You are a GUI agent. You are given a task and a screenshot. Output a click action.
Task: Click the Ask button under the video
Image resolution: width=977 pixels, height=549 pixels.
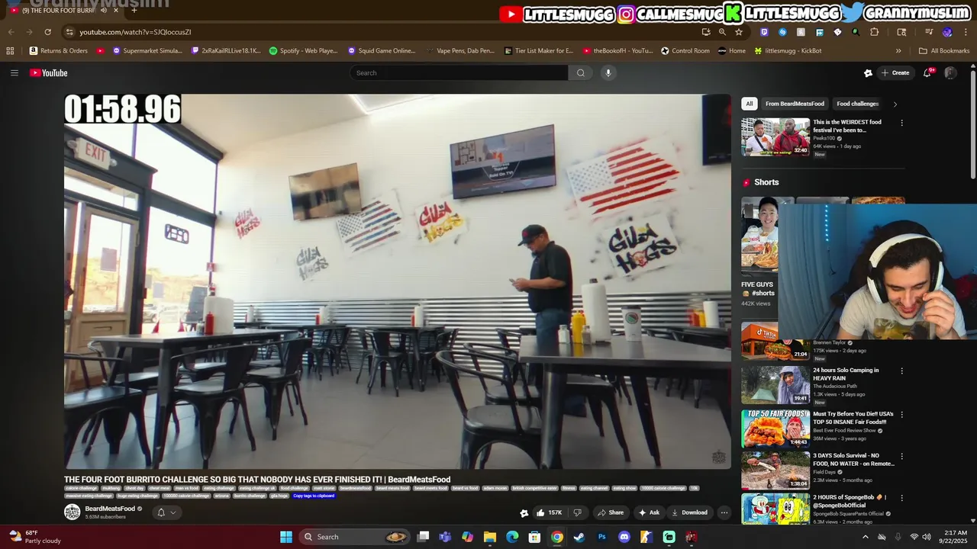(649, 512)
